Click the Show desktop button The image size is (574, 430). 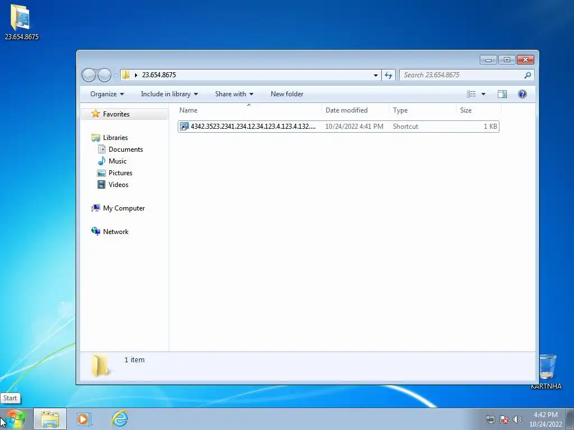click(570, 419)
